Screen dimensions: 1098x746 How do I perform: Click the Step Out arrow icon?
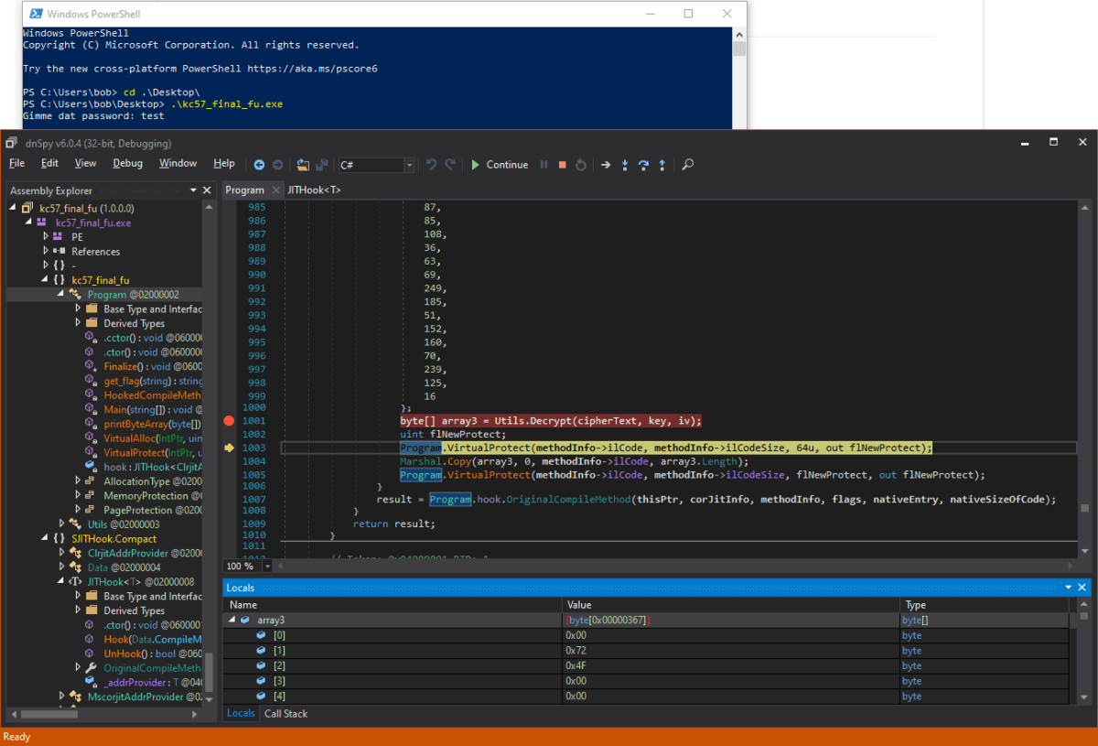pos(662,165)
